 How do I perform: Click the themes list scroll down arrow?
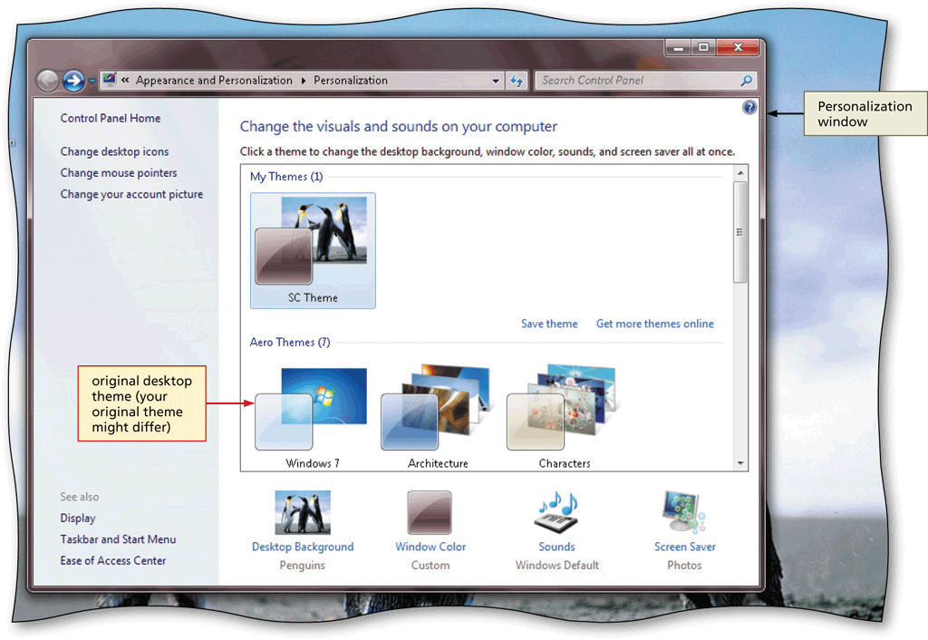[740, 463]
